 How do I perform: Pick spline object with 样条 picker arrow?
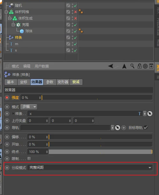click(150, 114)
